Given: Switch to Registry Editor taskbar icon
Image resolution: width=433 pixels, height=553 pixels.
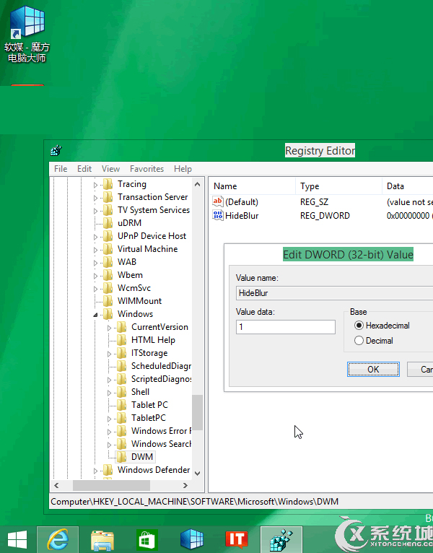Looking at the screenshot, I should pyautogui.click(x=281, y=539).
